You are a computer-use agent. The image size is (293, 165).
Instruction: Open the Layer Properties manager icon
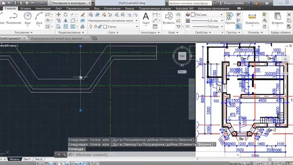(x=91, y=14)
